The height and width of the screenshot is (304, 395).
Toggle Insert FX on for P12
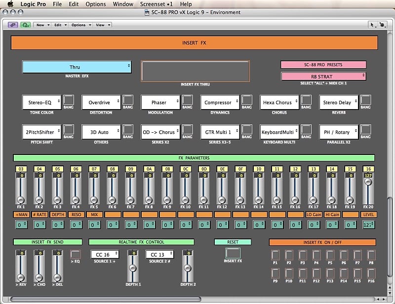(316, 273)
